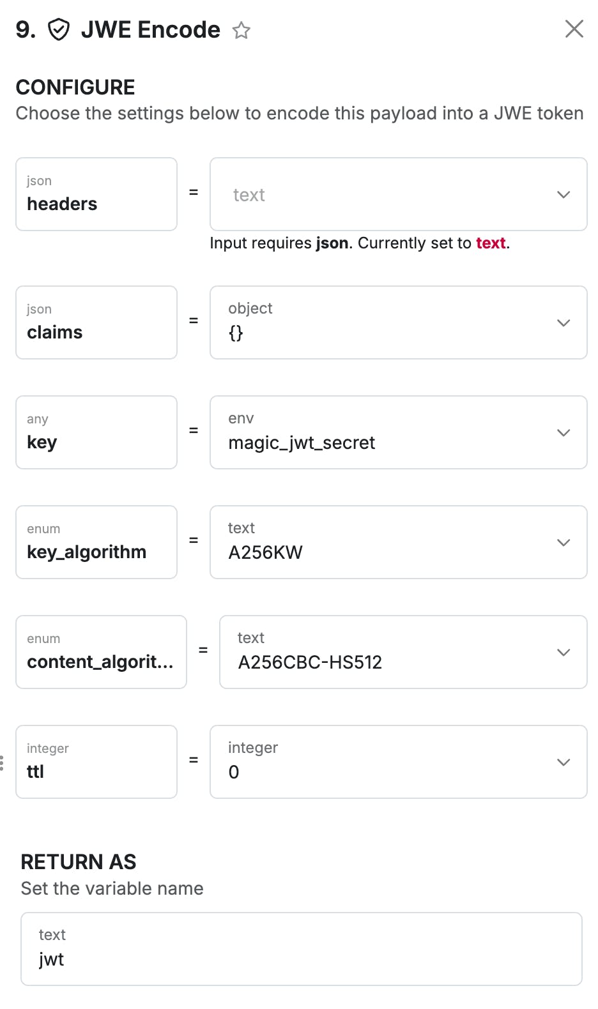
Task: Expand the headers value dropdown chevron
Action: (x=563, y=195)
